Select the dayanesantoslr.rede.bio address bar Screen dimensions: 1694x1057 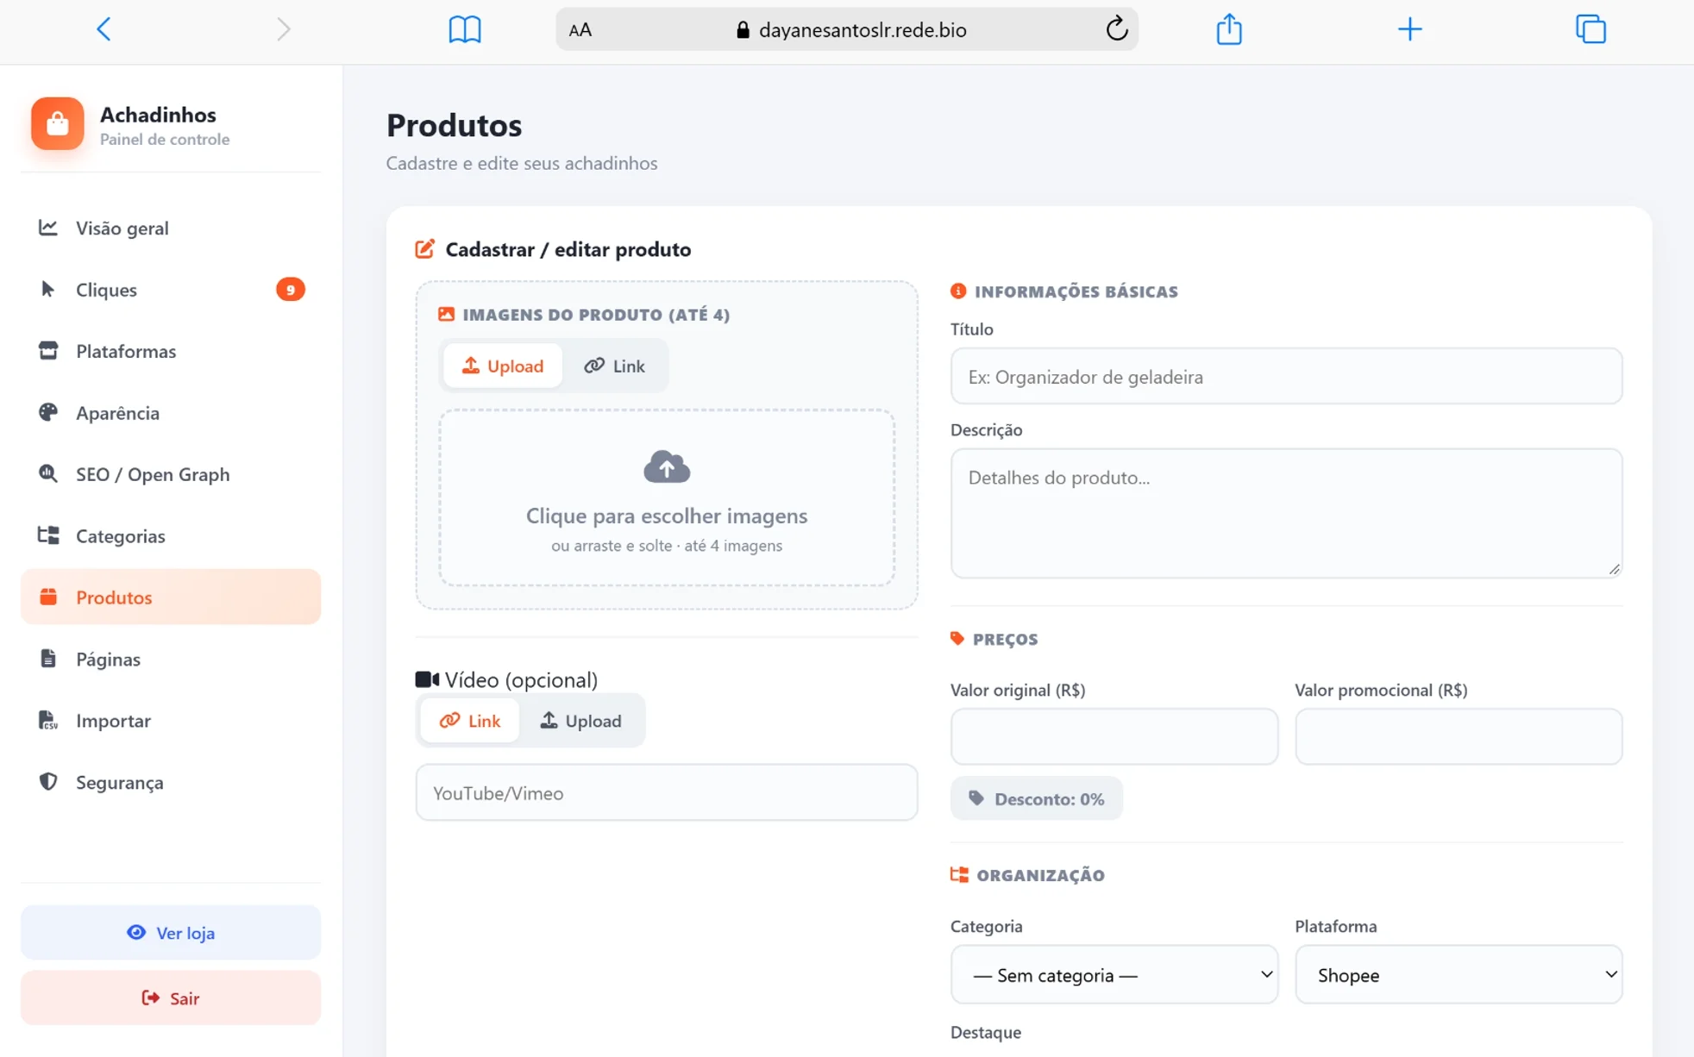(847, 29)
